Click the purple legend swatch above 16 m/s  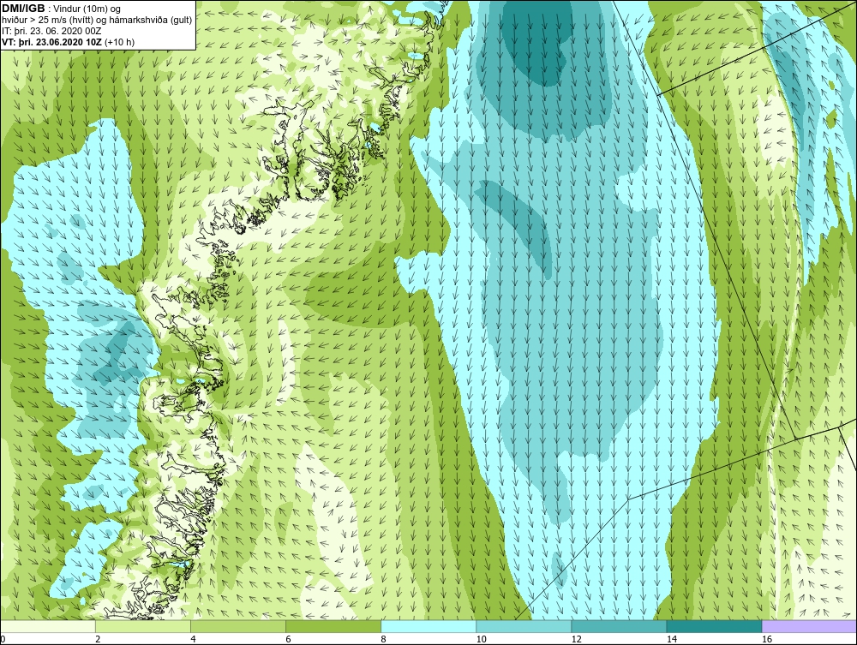click(809, 626)
